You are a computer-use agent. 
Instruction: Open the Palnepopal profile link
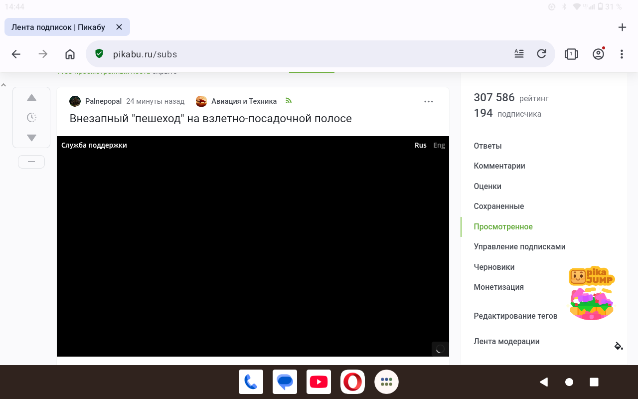coord(103,101)
